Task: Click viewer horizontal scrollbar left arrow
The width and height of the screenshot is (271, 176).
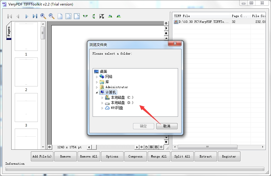Action: [89, 147]
